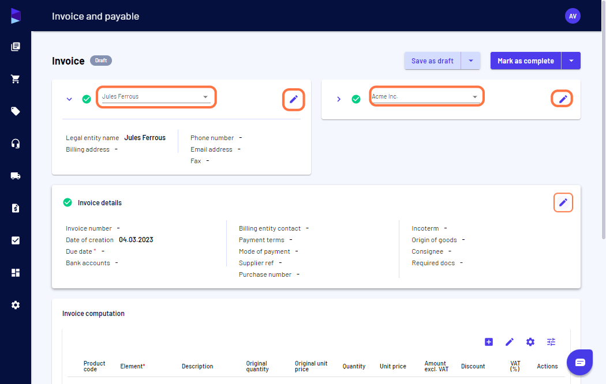Click the date 04.03.2023
Viewport: 606px width, 384px height.
point(136,240)
